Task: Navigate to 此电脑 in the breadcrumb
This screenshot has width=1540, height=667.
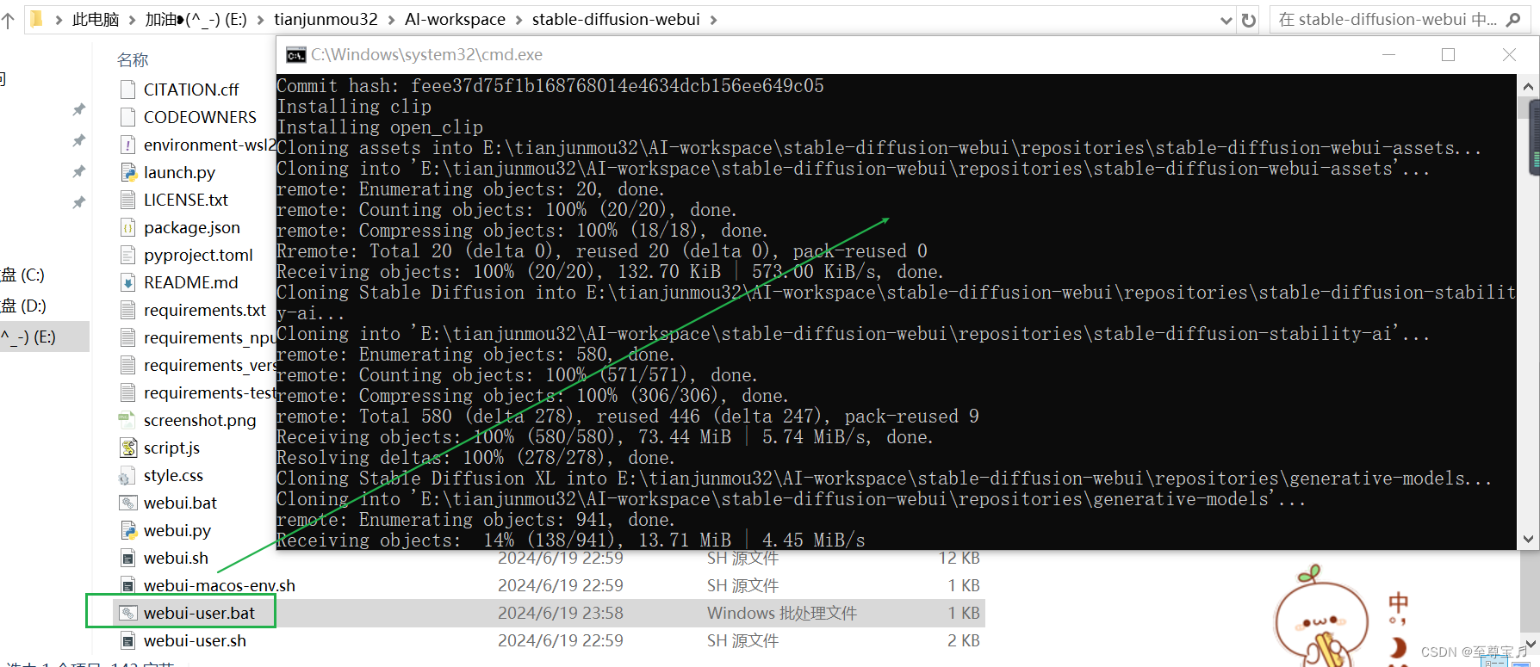Action: pyautogui.click(x=96, y=19)
